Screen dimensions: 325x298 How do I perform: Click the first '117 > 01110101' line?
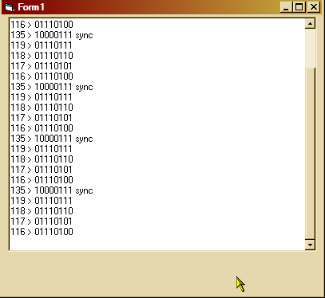(x=42, y=66)
